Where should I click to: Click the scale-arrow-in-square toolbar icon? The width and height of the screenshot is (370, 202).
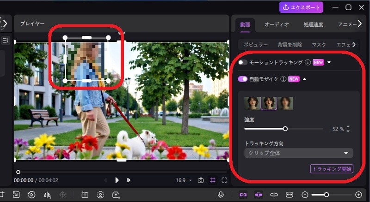click(x=16, y=195)
